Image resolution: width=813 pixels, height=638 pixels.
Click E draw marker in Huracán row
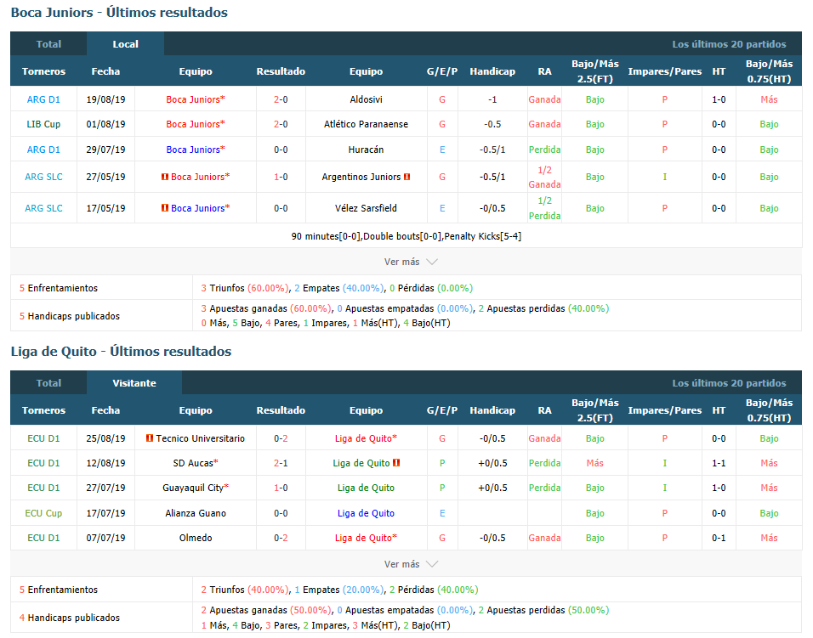coord(442,150)
